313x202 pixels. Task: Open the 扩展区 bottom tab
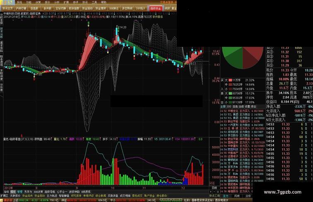pyautogui.click(x=5, y=196)
